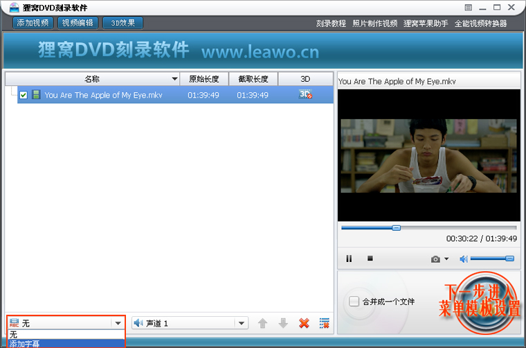Open the 全能视频转换器 link
The height and width of the screenshot is (348, 526).
click(481, 24)
